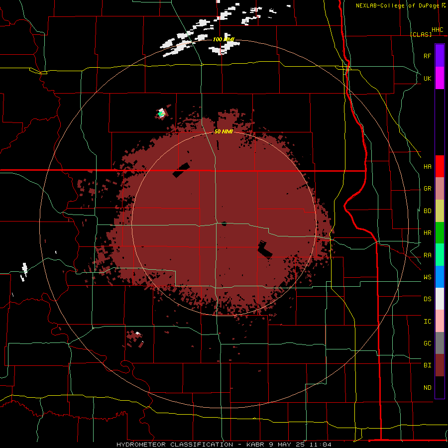The width and height of the screenshot is (448, 448).
Task: Click the GC gray legend swatch
Action: tap(440, 343)
